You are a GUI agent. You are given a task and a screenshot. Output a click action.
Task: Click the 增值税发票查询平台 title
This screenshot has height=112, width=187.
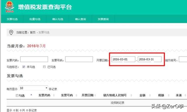click(x=45, y=7)
